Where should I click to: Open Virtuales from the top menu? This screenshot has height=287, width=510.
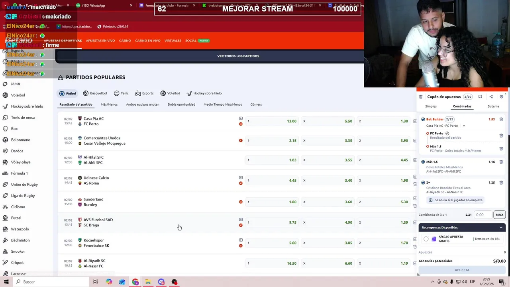[x=173, y=41]
